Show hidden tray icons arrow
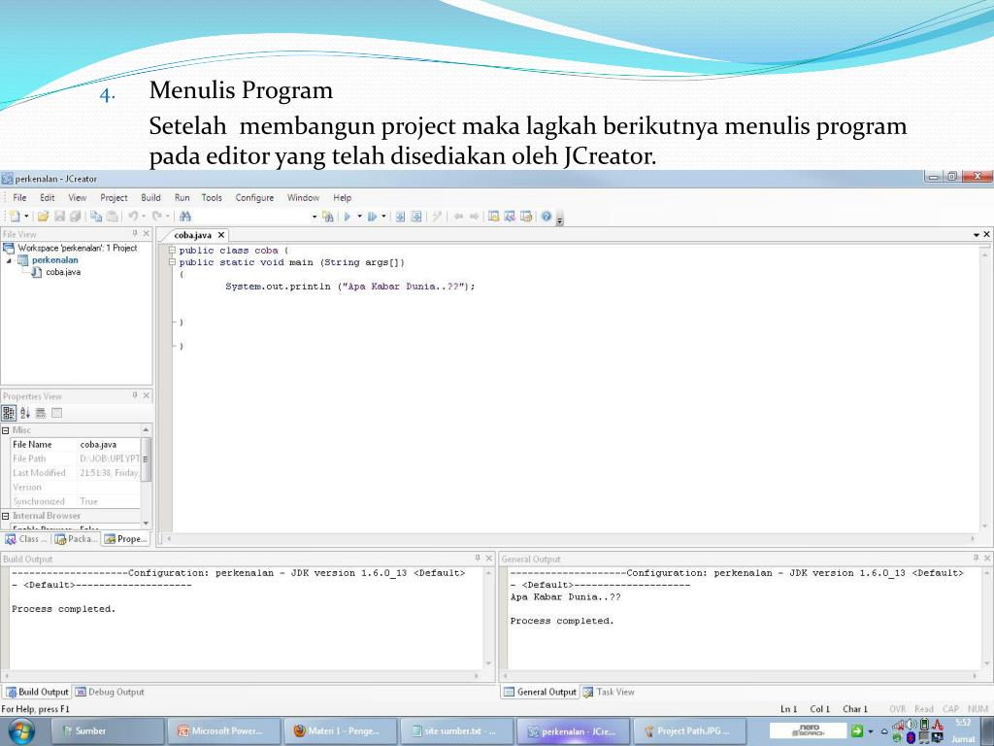Image resolution: width=994 pixels, height=746 pixels. click(884, 731)
